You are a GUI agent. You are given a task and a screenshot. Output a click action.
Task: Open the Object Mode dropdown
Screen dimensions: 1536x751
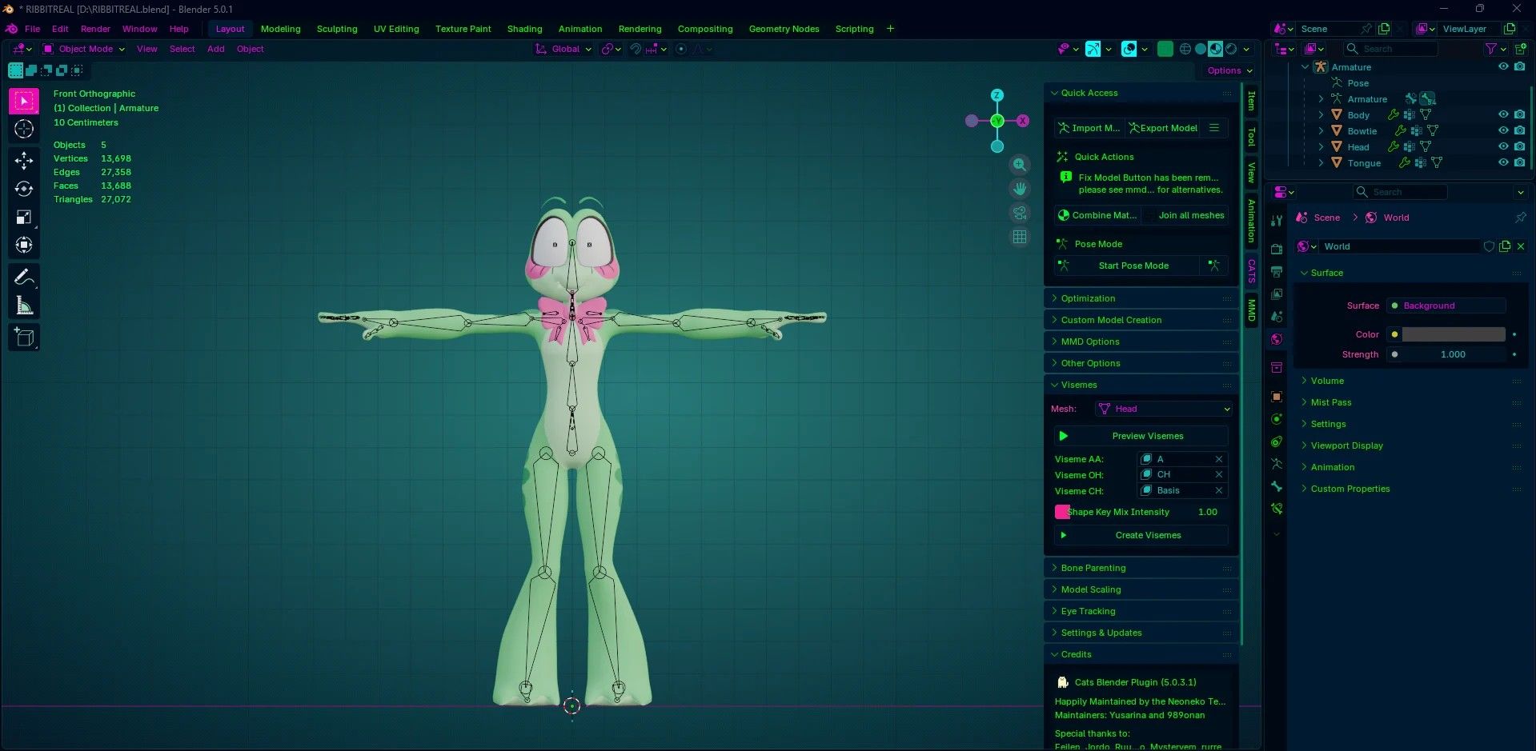coord(84,49)
